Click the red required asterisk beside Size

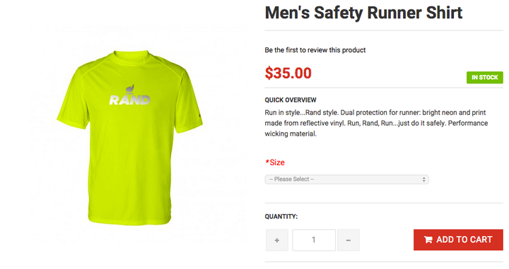pyautogui.click(x=267, y=162)
